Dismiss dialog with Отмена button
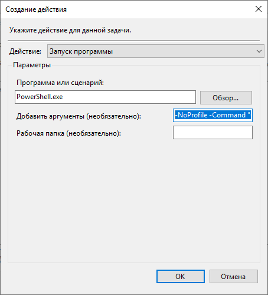 tap(234, 277)
